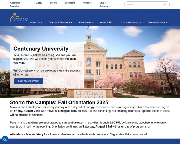Expand the Student Services chevron
180x144 pixels.
167,22
